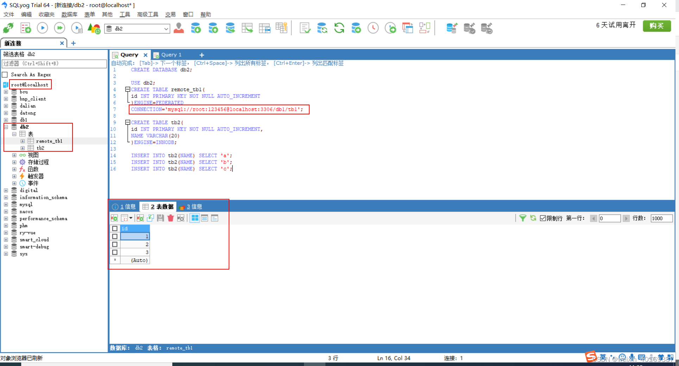Execute all queries fast-forward icon
Screen dimensions: 679x366
coord(59,28)
